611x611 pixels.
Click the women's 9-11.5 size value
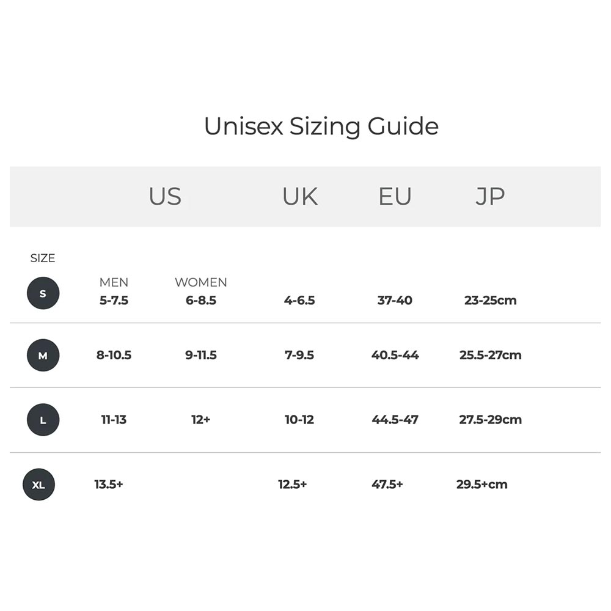click(x=200, y=355)
